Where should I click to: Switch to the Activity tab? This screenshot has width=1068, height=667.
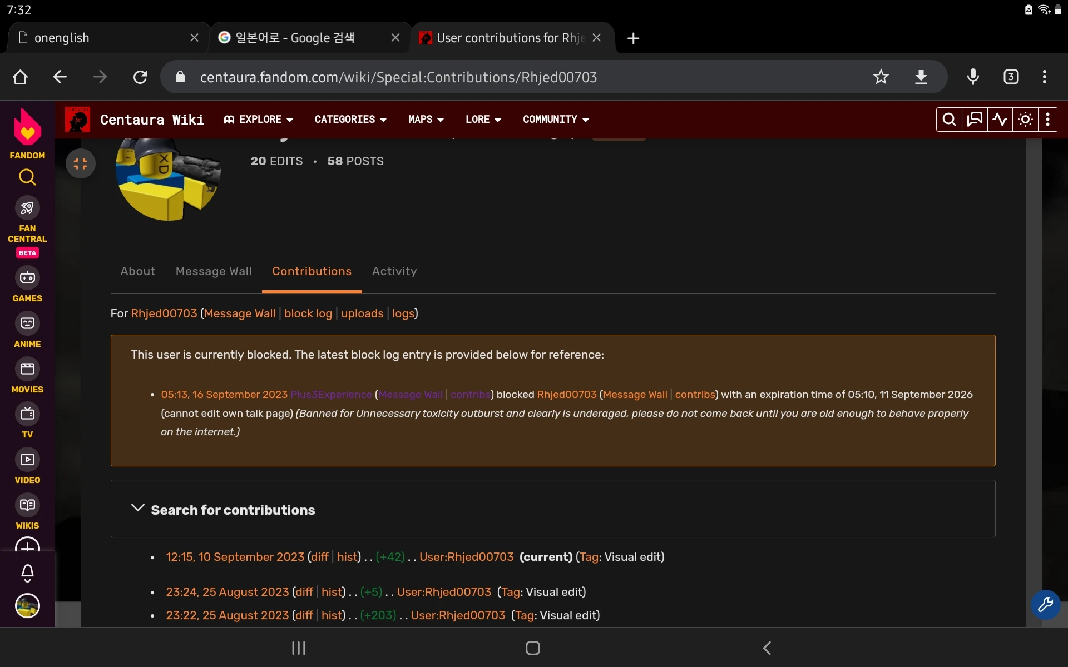(394, 272)
